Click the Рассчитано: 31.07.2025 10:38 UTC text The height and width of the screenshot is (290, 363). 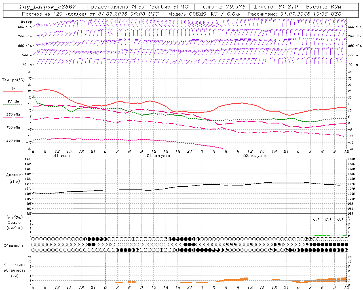[x=294, y=14]
